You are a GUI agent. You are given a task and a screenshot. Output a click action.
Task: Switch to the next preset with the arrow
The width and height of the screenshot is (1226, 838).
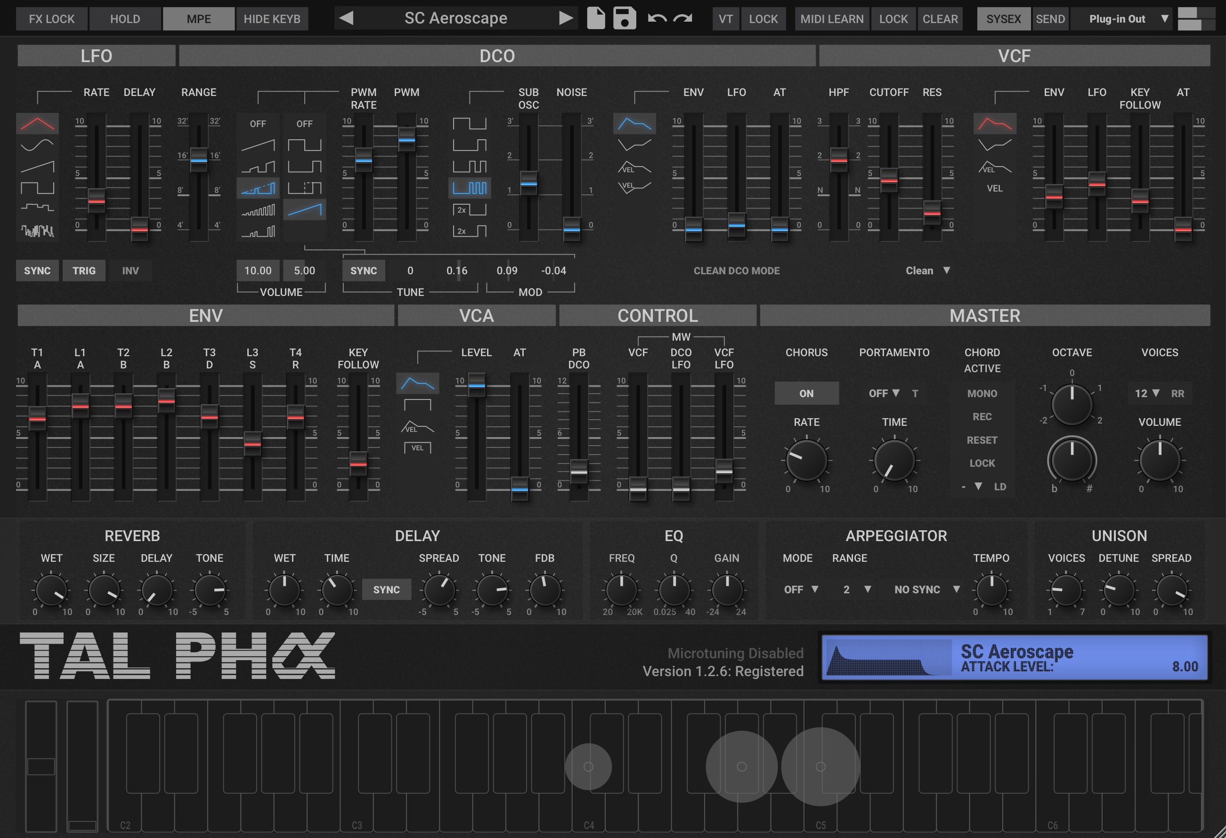pos(566,18)
